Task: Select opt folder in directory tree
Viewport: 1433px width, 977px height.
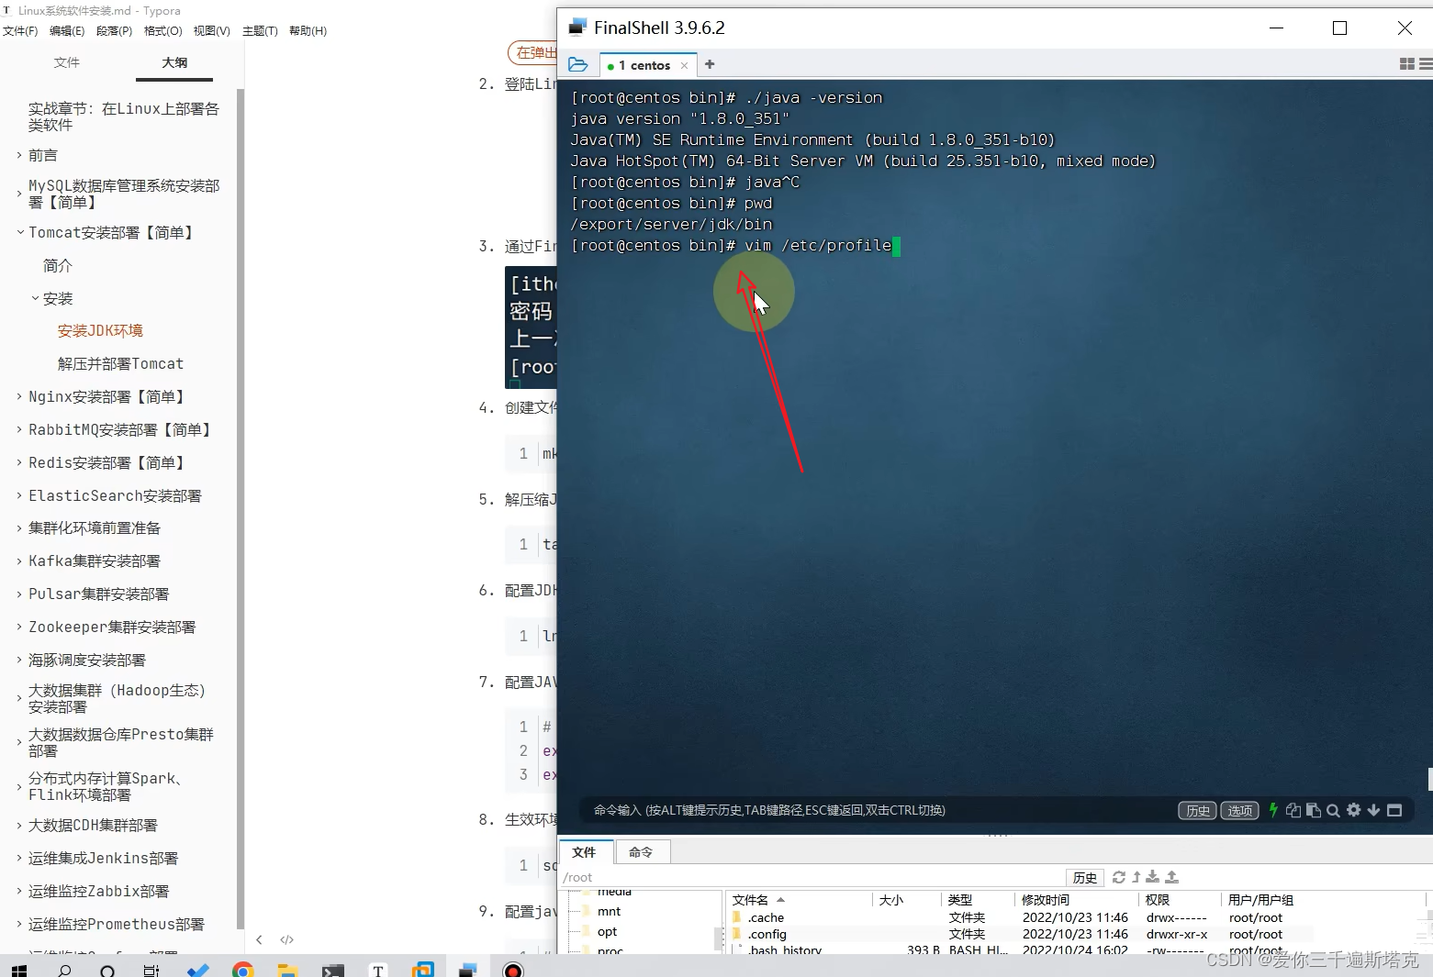Action: coord(607,931)
